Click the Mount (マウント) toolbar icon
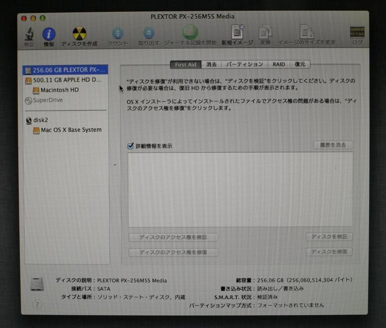 click(x=118, y=33)
